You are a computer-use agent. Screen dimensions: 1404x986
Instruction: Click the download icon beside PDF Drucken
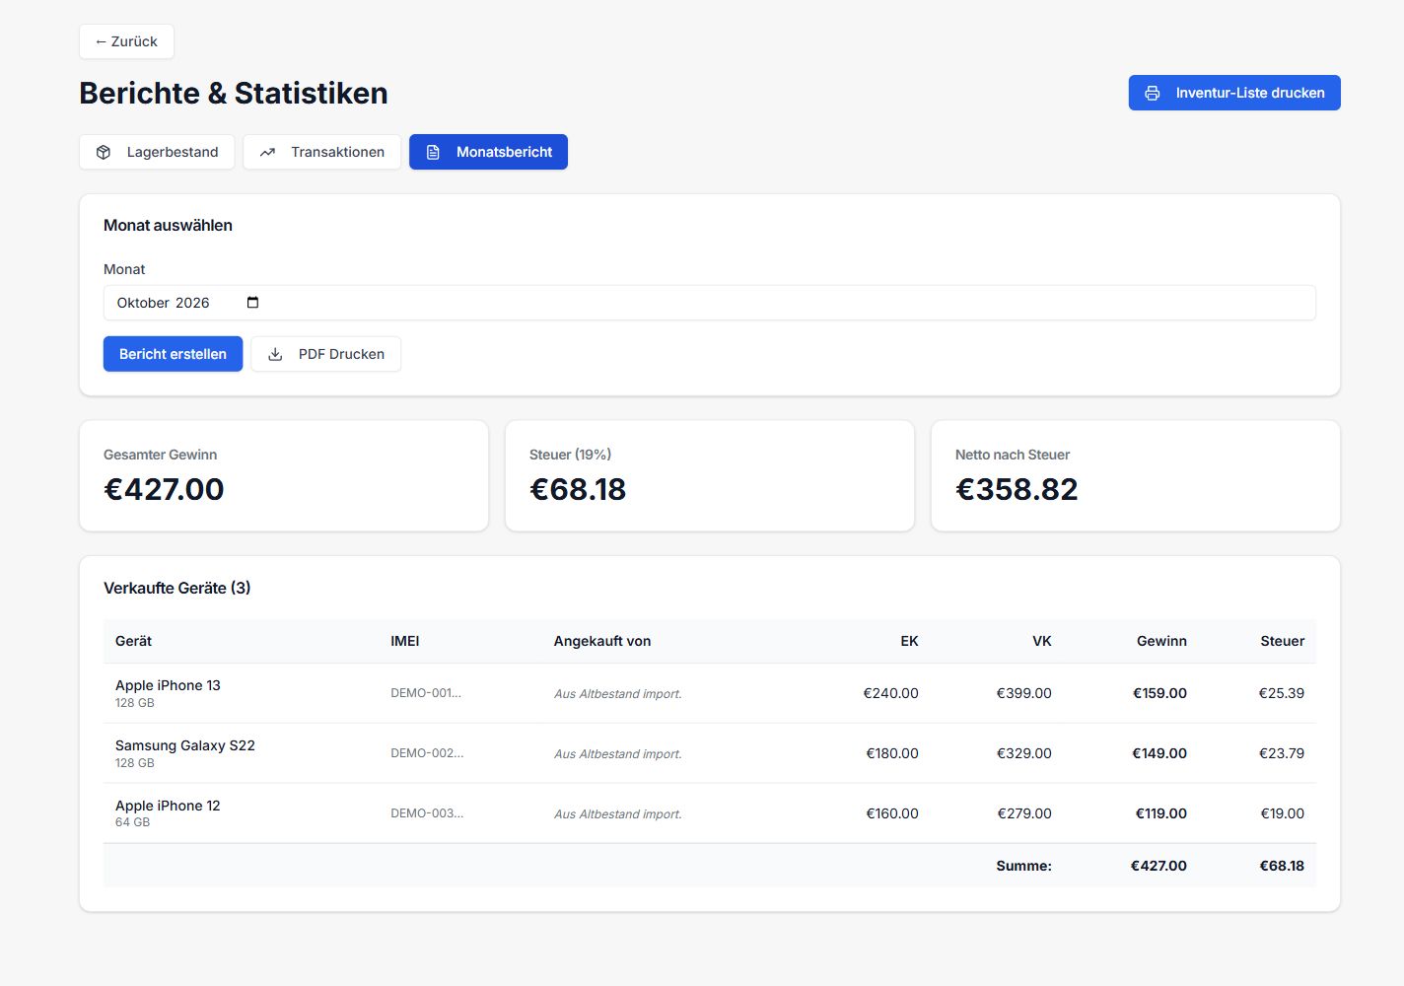[x=275, y=354]
